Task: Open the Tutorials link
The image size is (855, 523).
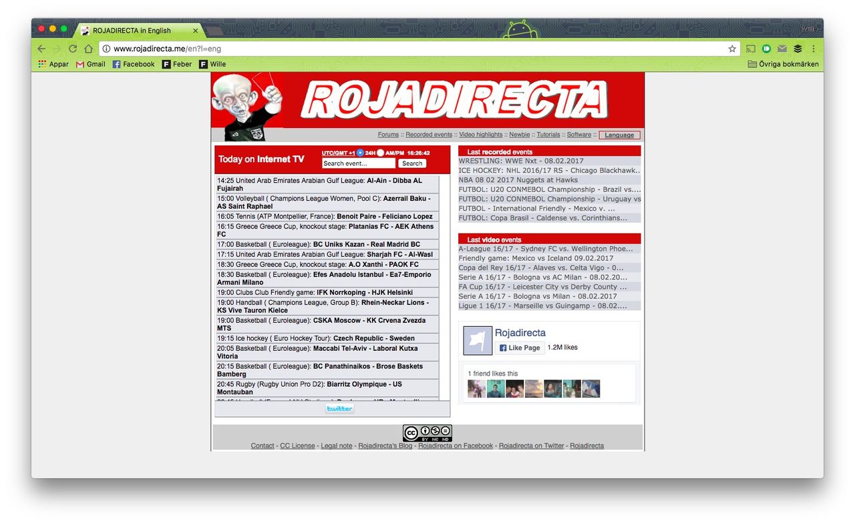Action: click(x=548, y=135)
